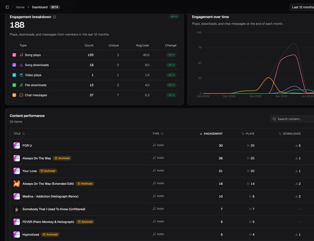Viewport: 314px width, 241px height.
Task: Click the total engagement number 188
Action: [x=17, y=25]
